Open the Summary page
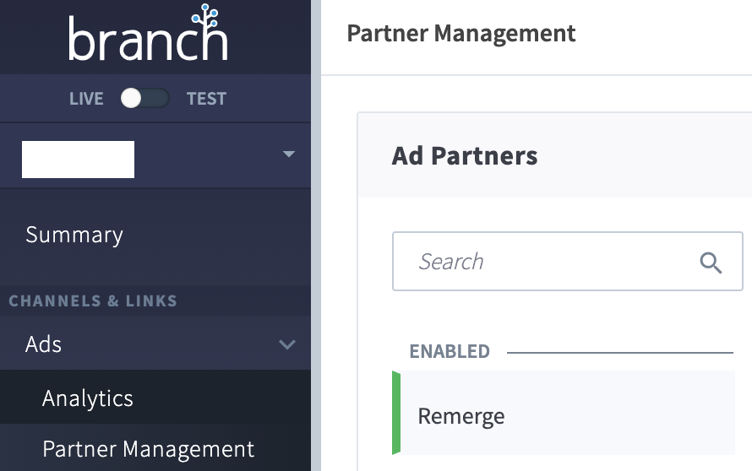This screenshot has height=471, width=752. [x=74, y=235]
